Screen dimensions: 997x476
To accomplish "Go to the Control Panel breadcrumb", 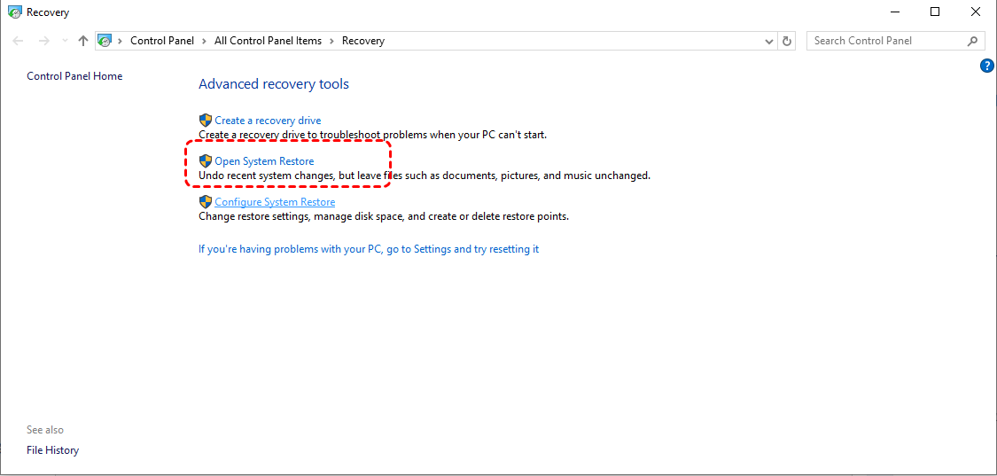I will [x=162, y=41].
